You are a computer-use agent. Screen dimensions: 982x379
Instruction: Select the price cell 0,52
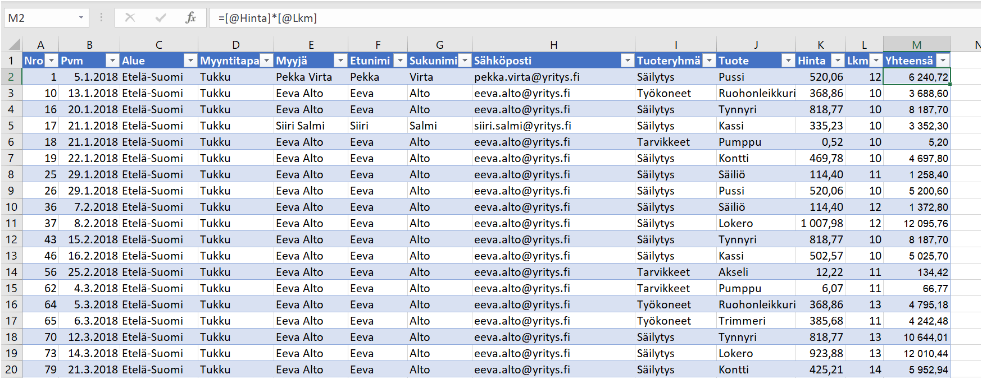[x=820, y=142]
